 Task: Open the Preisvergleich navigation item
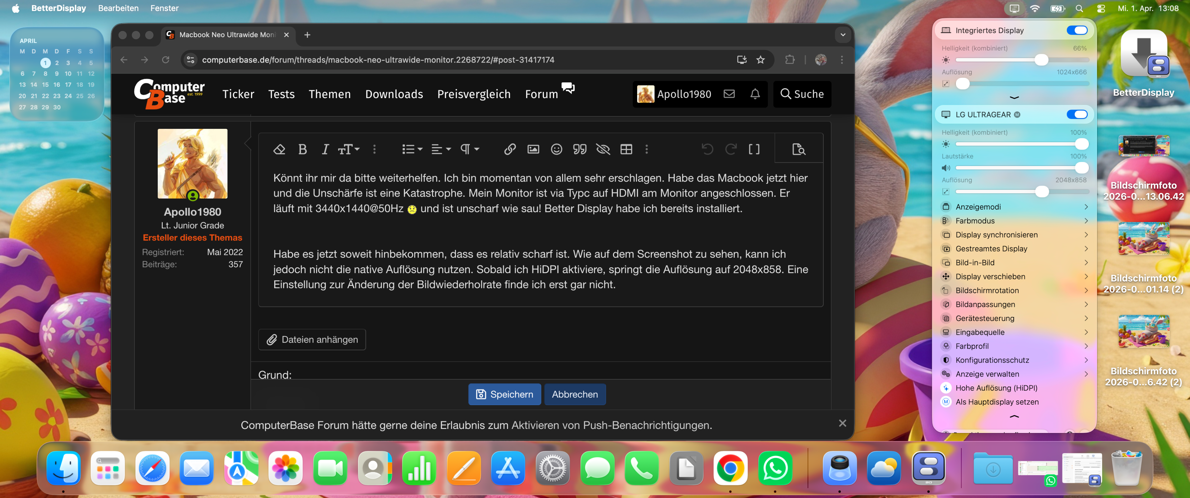point(474,94)
